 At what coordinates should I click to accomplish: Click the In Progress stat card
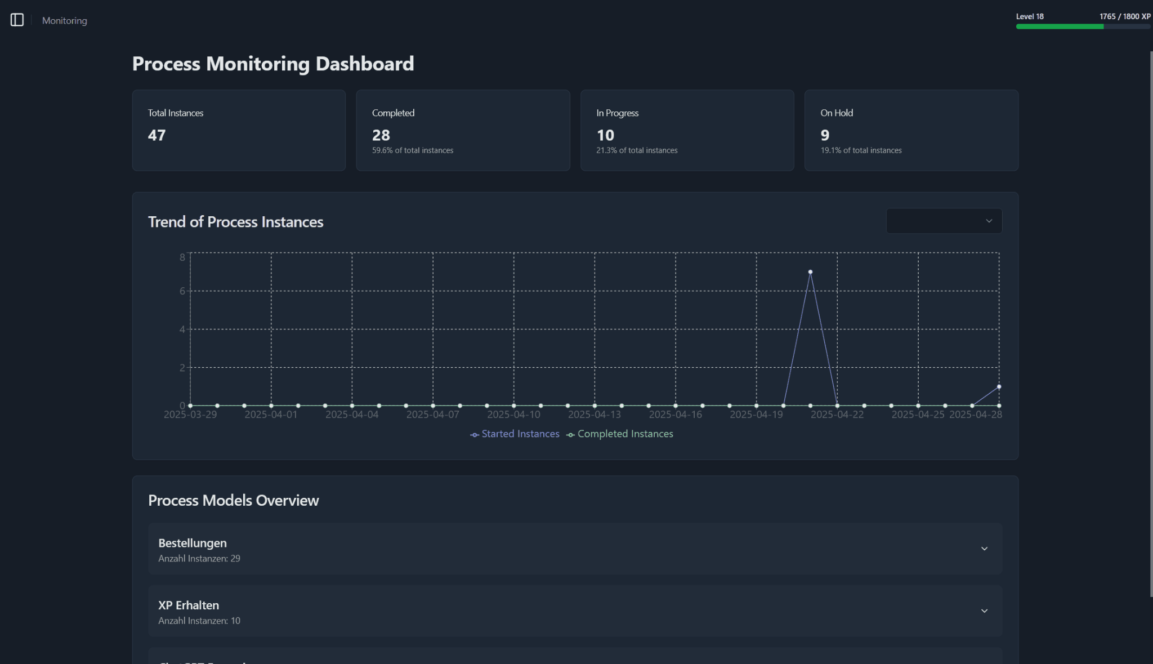tap(687, 130)
